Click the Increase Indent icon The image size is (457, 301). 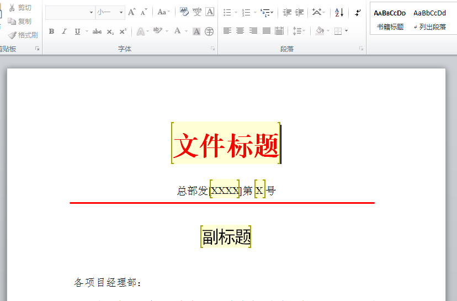tap(300, 12)
